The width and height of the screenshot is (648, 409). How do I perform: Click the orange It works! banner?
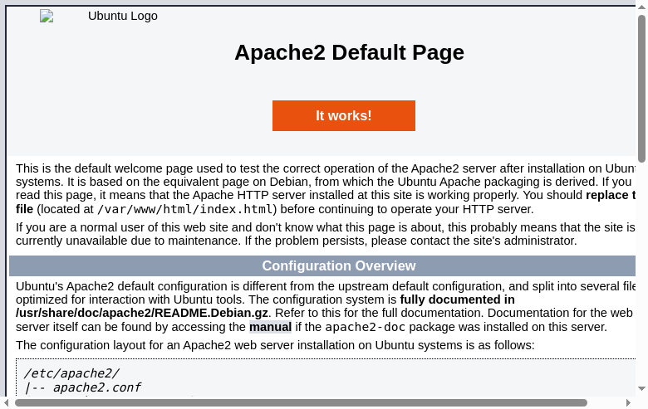click(x=344, y=115)
